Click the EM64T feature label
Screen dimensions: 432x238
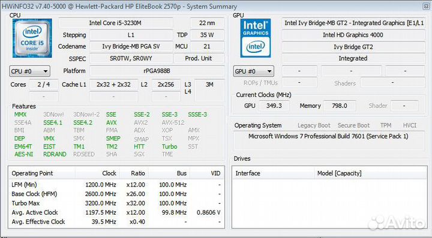coord(23,147)
